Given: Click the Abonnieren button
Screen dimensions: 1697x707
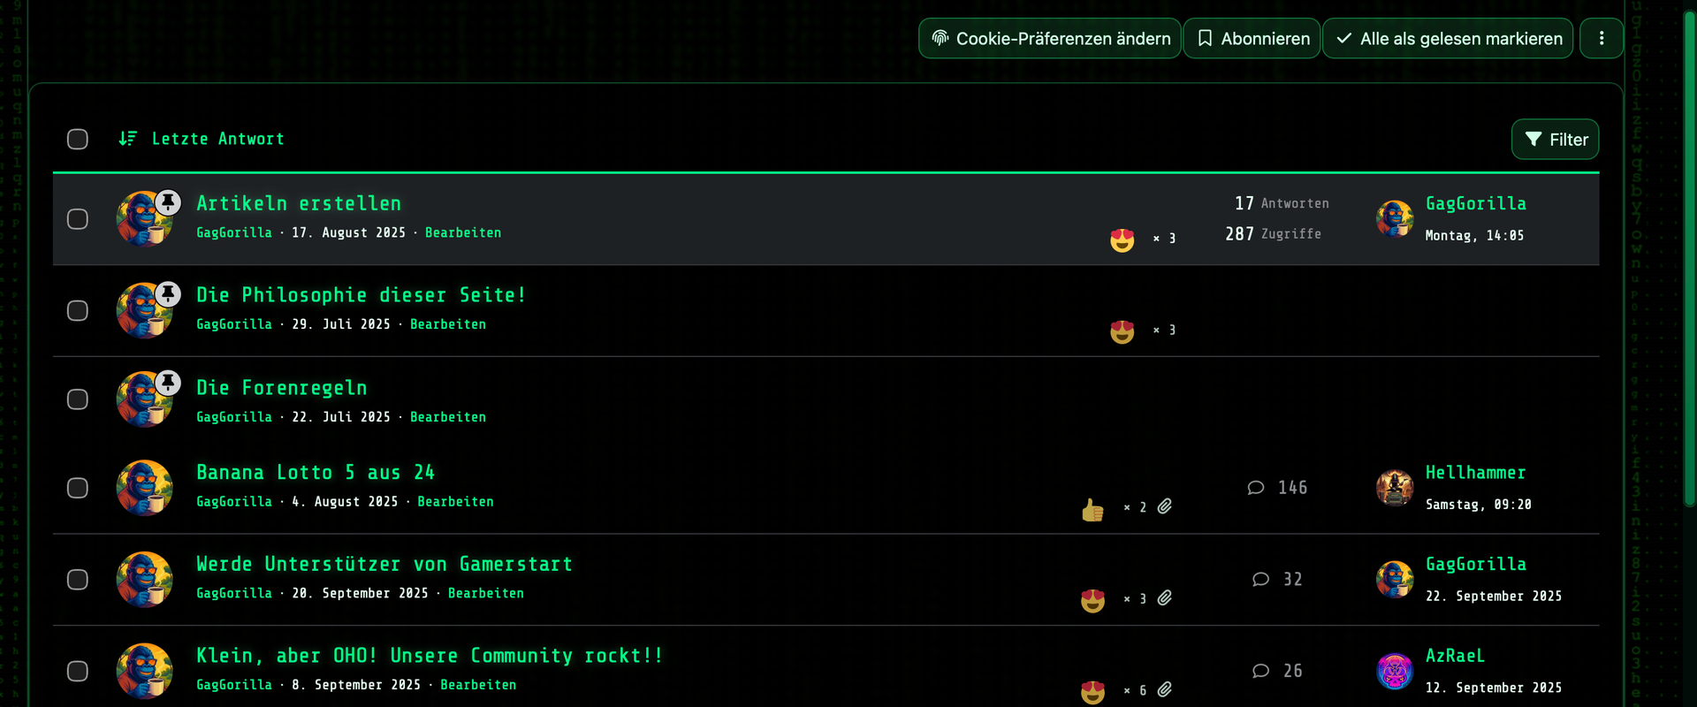Looking at the screenshot, I should point(1252,39).
